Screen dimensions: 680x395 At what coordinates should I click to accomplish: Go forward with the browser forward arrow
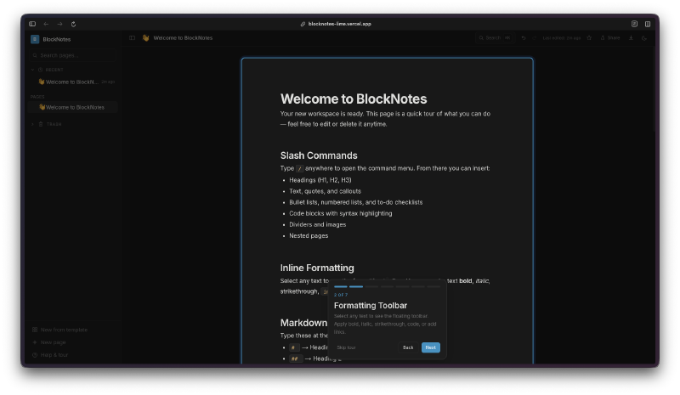coord(59,24)
